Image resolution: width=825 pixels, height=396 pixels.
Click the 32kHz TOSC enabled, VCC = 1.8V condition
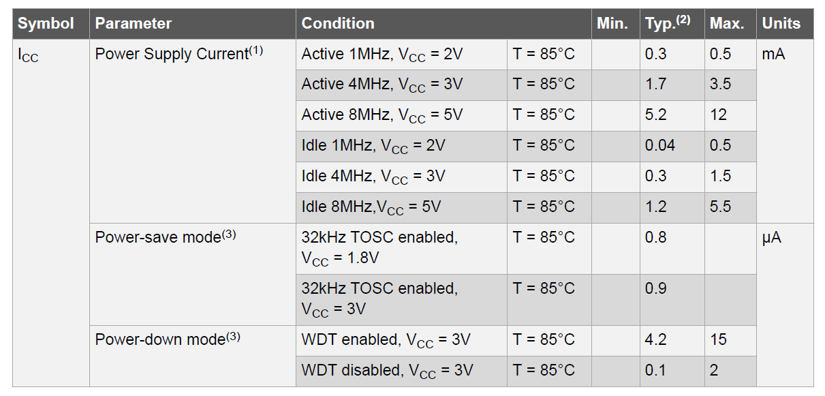[379, 248]
